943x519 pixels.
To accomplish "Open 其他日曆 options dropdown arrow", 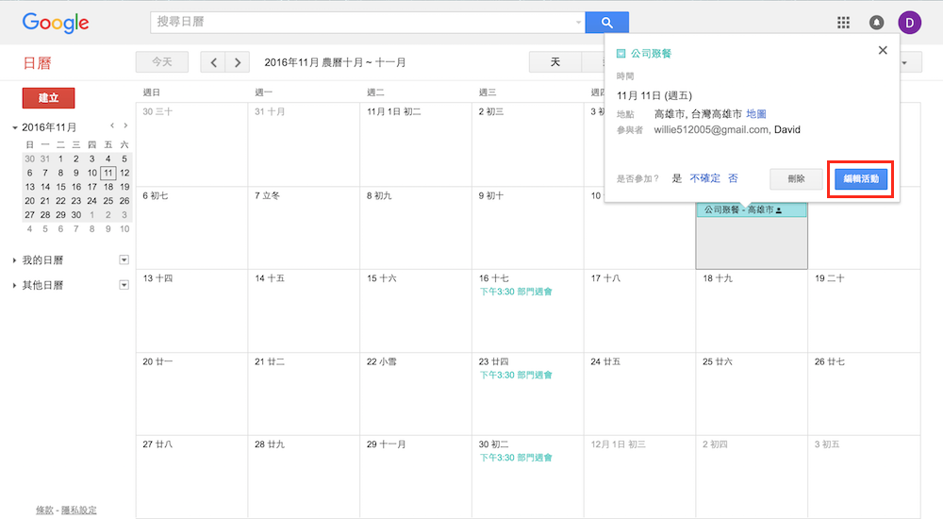I will tap(124, 285).
